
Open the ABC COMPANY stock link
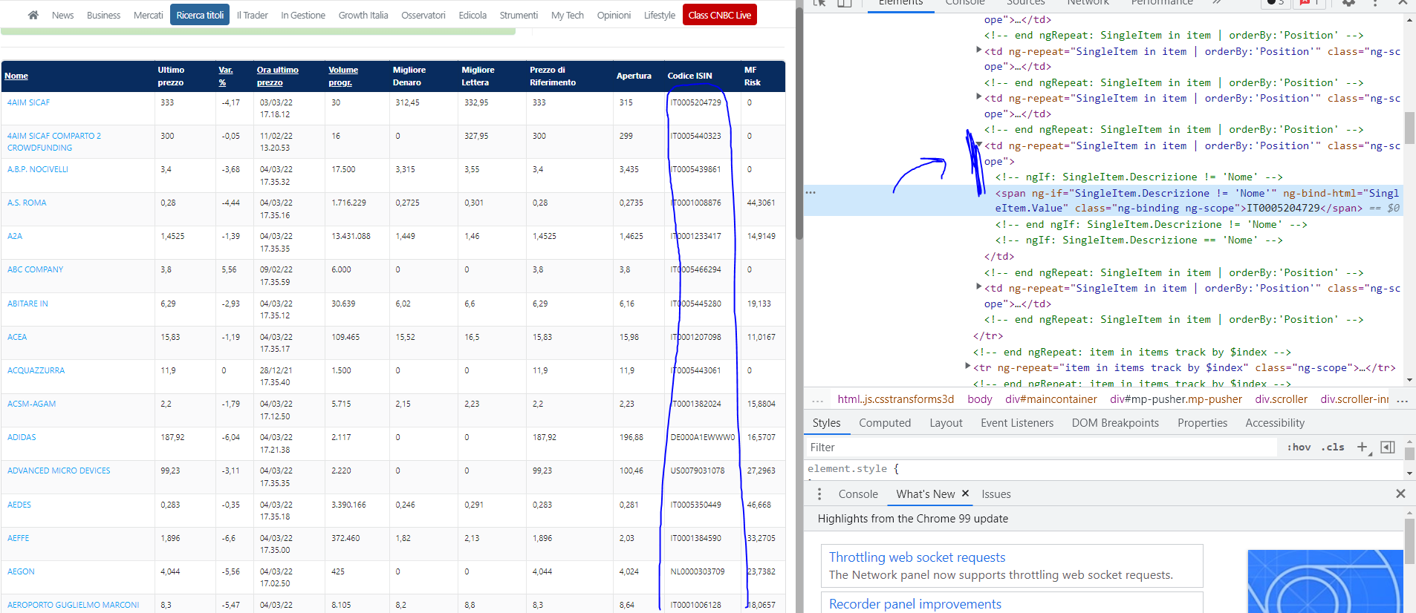[x=35, y=269]
